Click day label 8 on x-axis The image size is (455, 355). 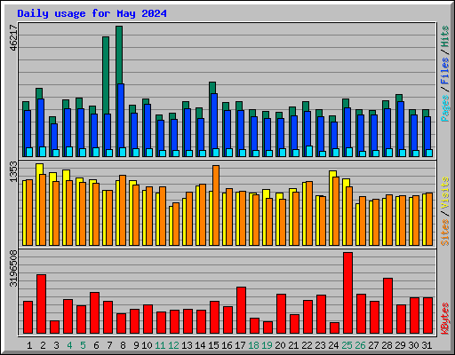tap(123, 345)
